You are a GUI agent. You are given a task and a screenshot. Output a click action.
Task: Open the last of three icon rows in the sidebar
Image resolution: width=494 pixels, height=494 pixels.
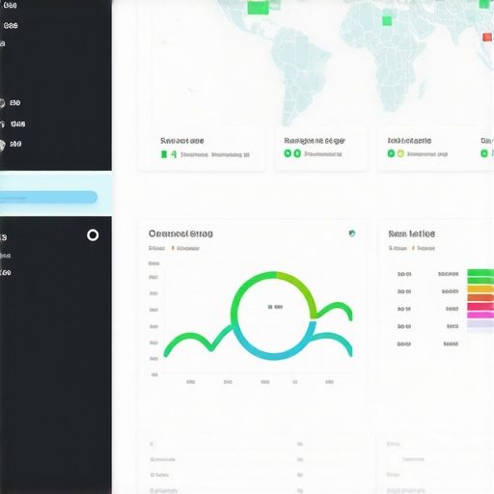point(11,144)
